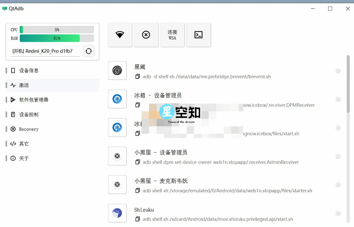The image size is (354, 227).
Task: Click the disconnect device icon
Action: pos(146,35)
